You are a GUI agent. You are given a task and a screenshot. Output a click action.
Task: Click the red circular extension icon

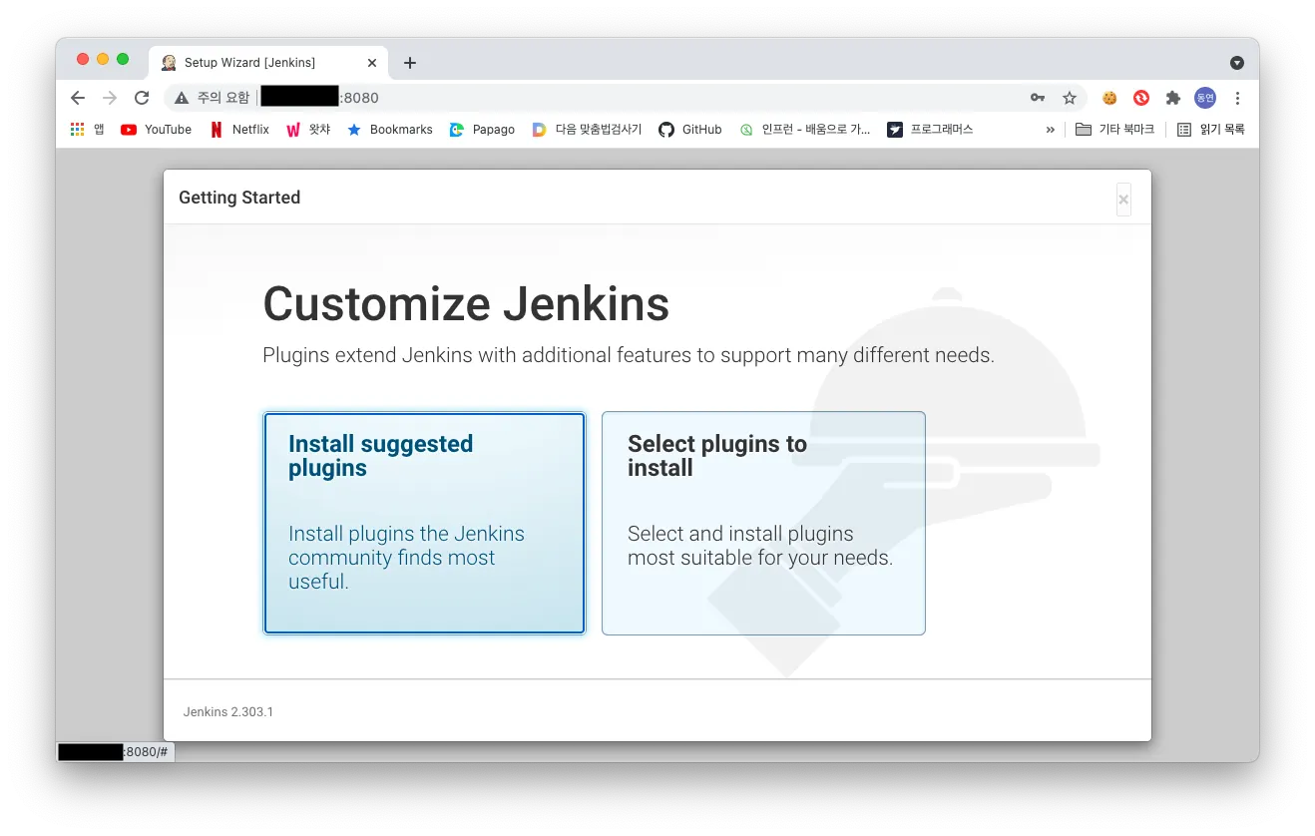pos(1141,98)
